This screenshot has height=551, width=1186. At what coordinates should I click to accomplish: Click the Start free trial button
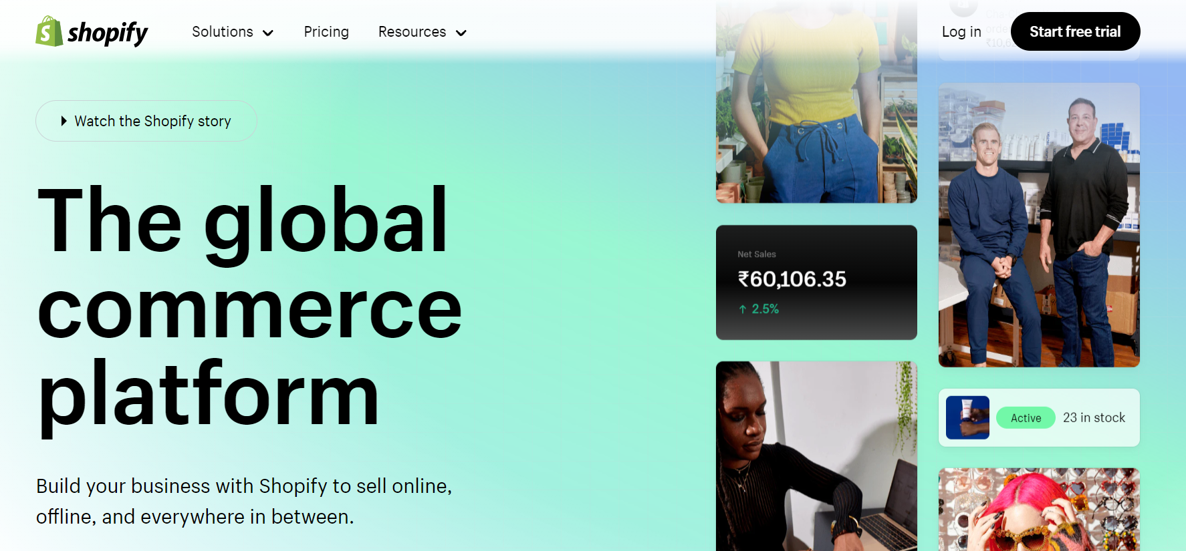1075,31
